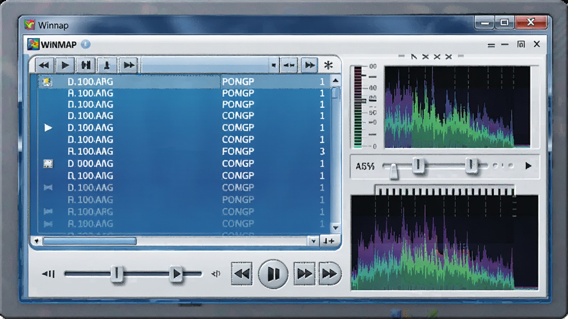This screenshot has width=568, height=319.
Task: Click the toolbar progress bar field
Action: (x=205, y=65)
